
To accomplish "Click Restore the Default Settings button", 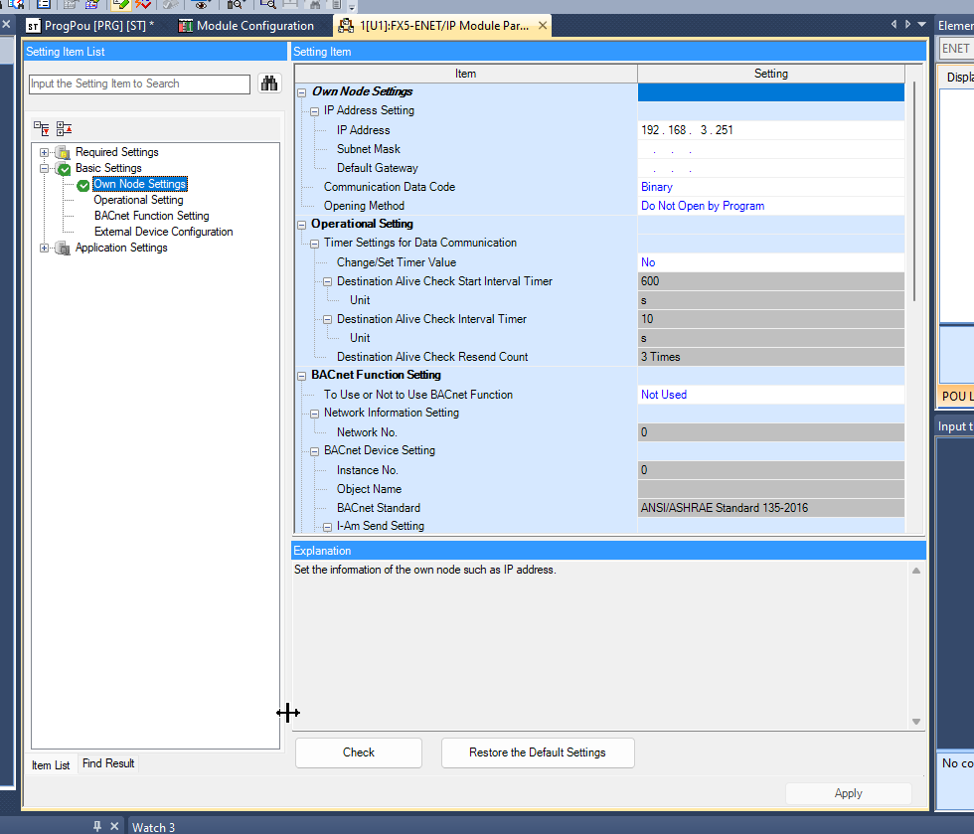I will coord(537,752).
